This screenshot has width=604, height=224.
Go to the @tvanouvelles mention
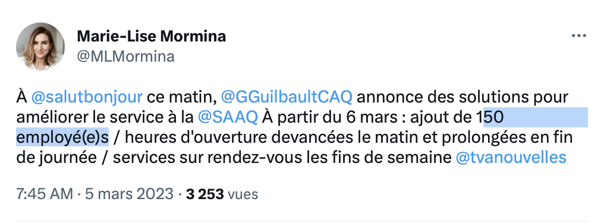tap(511, 158)
